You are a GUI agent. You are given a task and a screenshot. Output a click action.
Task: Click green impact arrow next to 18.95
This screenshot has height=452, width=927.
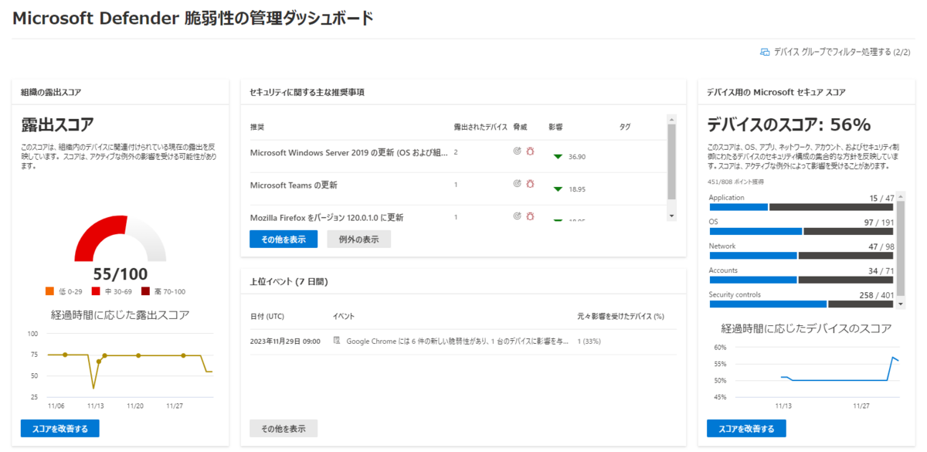click(x=558, y=189)
